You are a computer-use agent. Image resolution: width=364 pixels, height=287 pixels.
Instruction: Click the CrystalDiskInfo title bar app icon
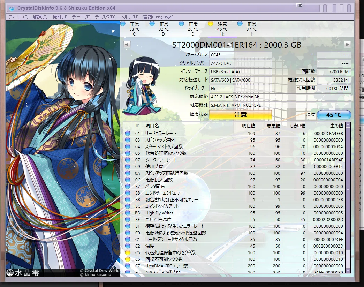[x=12, y=8]
